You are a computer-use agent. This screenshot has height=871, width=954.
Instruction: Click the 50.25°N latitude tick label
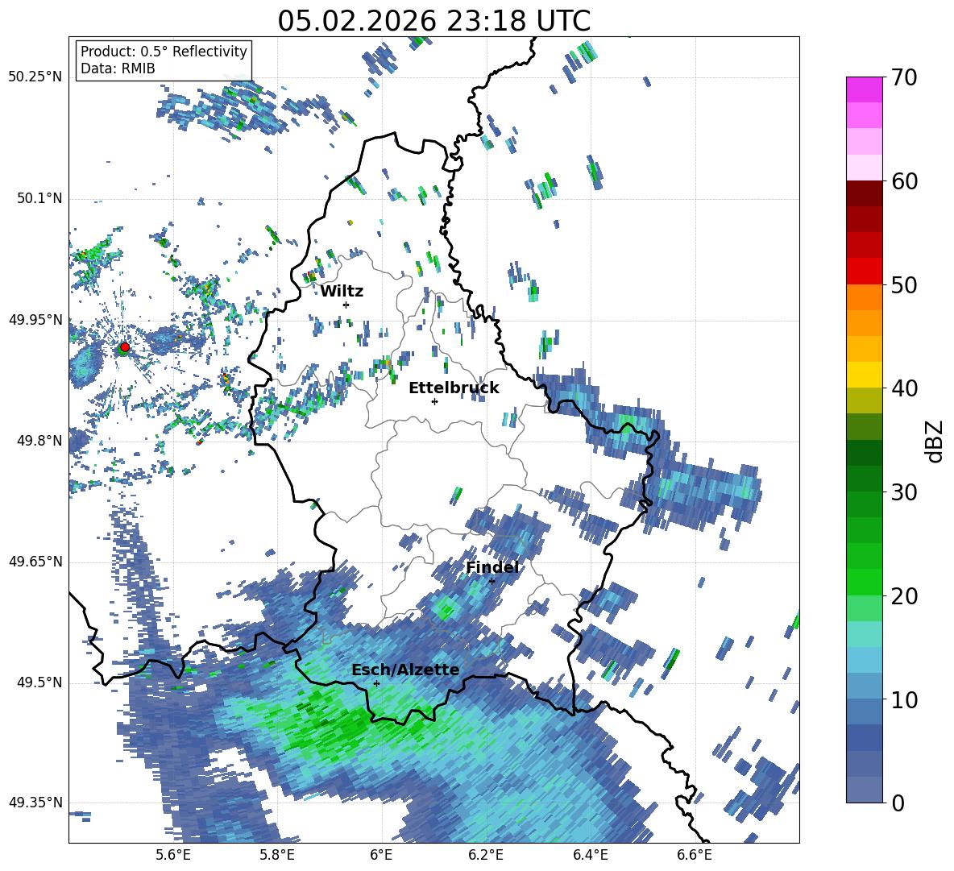coord(35,77)
